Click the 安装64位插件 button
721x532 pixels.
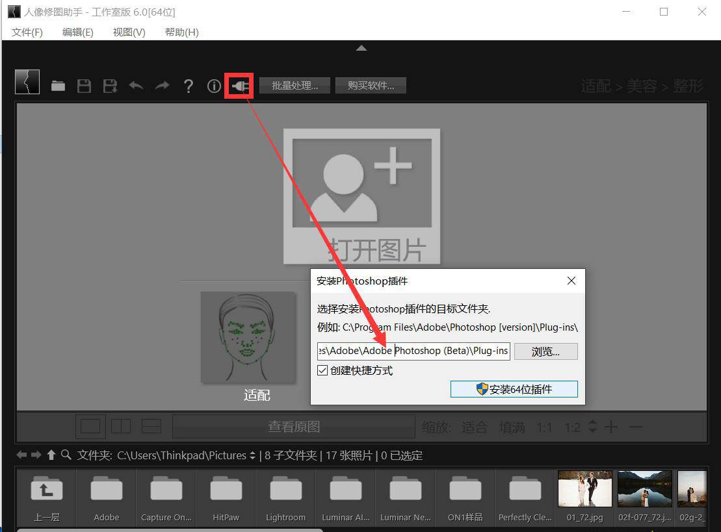coord(514,388)
